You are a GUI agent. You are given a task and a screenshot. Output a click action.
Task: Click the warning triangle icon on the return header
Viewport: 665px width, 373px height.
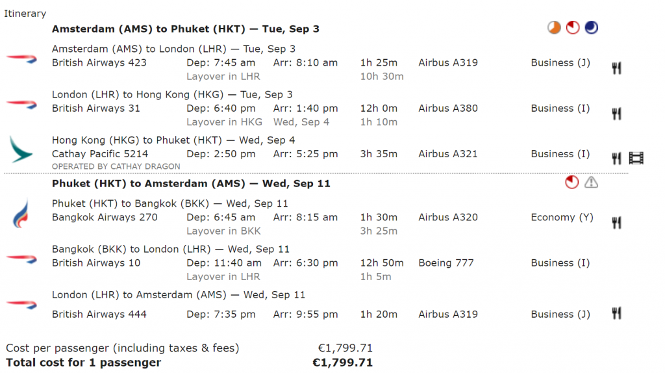point(591,183)
